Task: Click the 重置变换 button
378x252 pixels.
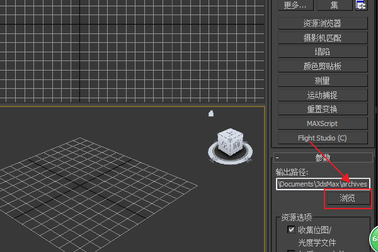Action: point(323,109)
